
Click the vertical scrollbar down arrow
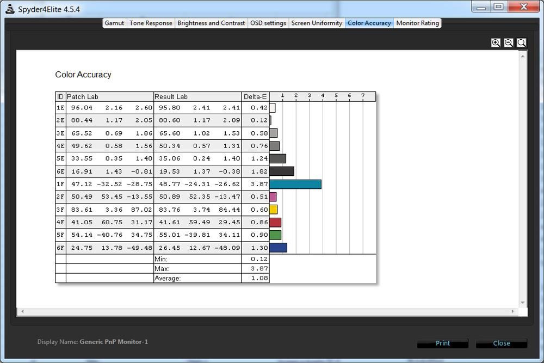pyautogui.click(x=523, y=303)
